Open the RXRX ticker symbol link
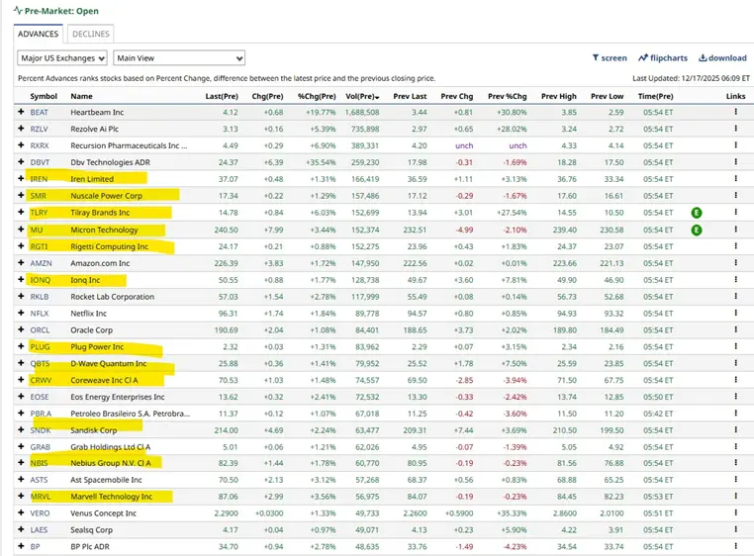754x556 pixels. 40,145
